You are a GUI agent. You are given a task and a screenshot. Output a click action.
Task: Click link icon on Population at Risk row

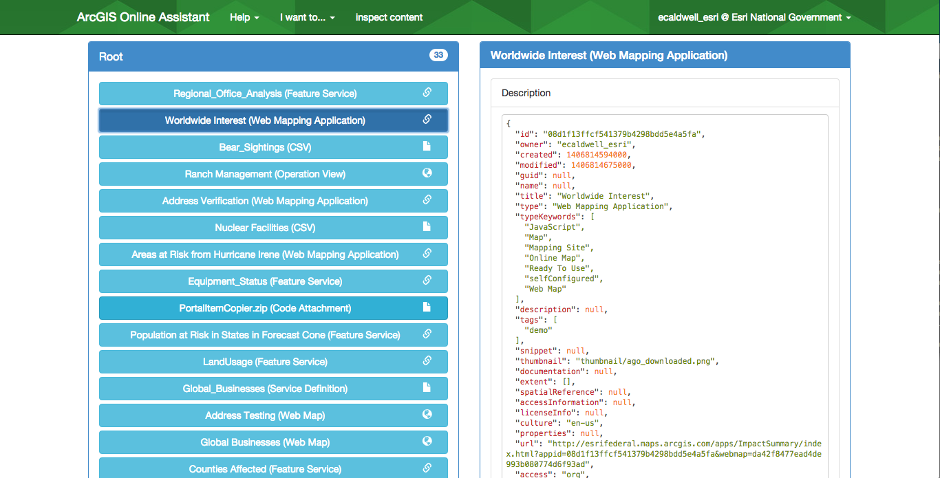[427, 334]
